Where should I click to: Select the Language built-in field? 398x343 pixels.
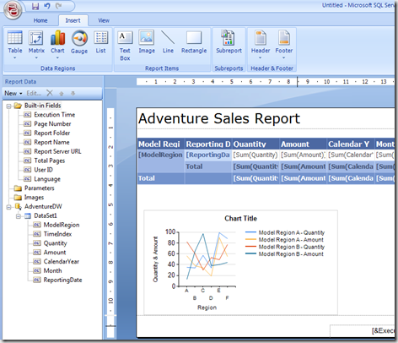47,179
